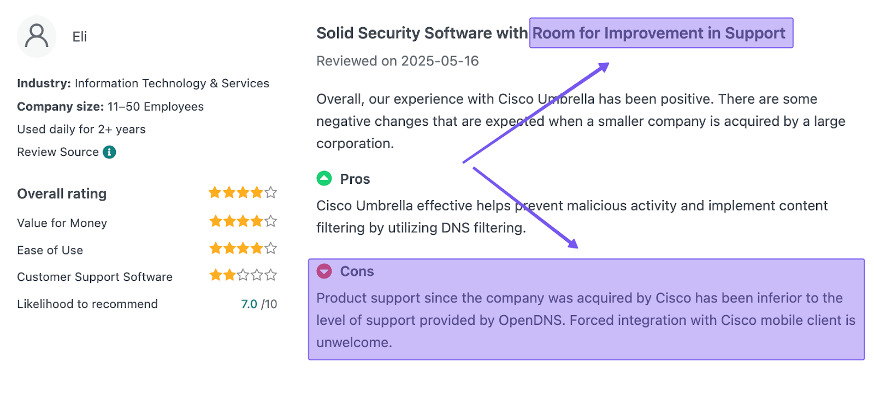Image resolution: width=874 pixels, height=399 pixels.
Task: Click the Industry: Information Technology & Services line
Action: [x=143, y=83]
